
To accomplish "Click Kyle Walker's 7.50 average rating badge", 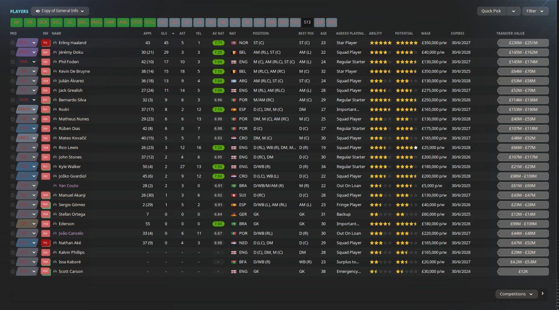I will [x=218, y=167].
